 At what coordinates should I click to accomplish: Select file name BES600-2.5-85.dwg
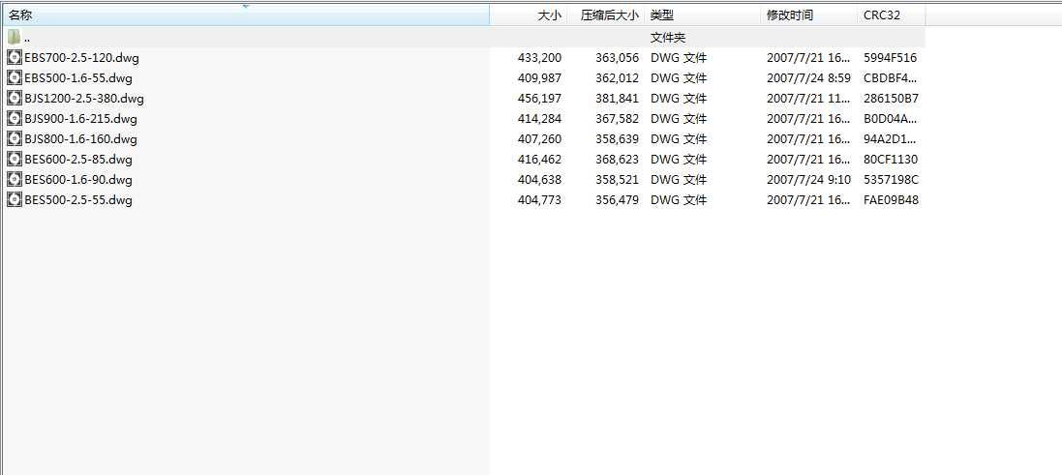(x=77, y=159)
